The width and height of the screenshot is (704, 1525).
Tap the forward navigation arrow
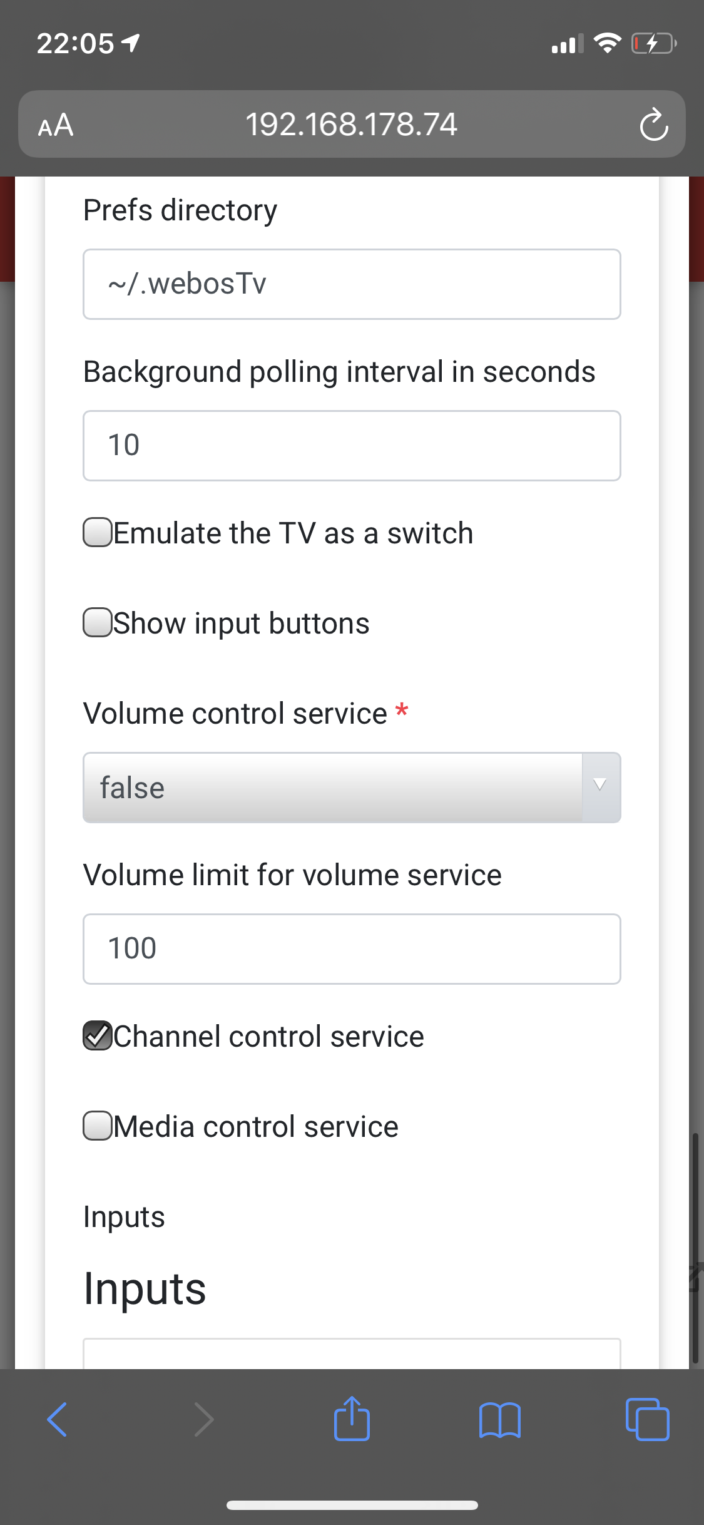204,1419
